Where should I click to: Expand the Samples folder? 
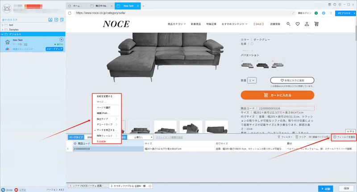3,29
